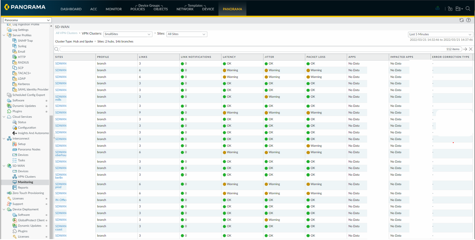Apply the filter using the arrow icon
475x240 pixels.
coord(465,49)
